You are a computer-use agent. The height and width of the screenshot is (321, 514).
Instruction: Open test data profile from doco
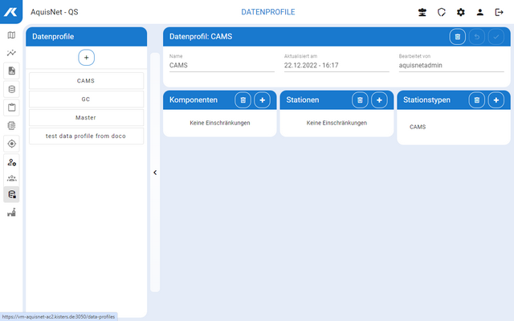pyautogui.click(x=86, y=136)
